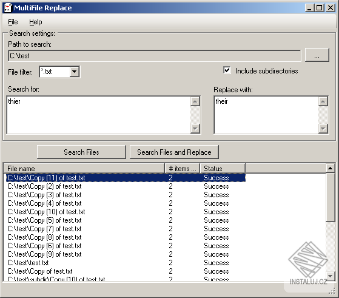Sort by File name column header
The width and height of the screenshot is (339, 298).
[84, 169]
